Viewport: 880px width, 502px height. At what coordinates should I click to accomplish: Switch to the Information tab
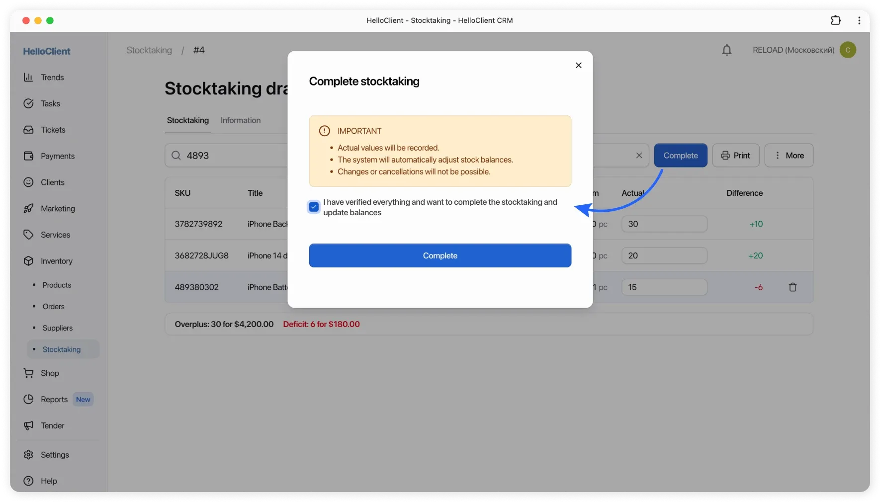click(x=240, y=120)
